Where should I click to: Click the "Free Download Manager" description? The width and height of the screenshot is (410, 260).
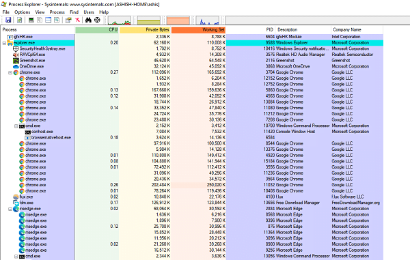[x=298, y=203]
